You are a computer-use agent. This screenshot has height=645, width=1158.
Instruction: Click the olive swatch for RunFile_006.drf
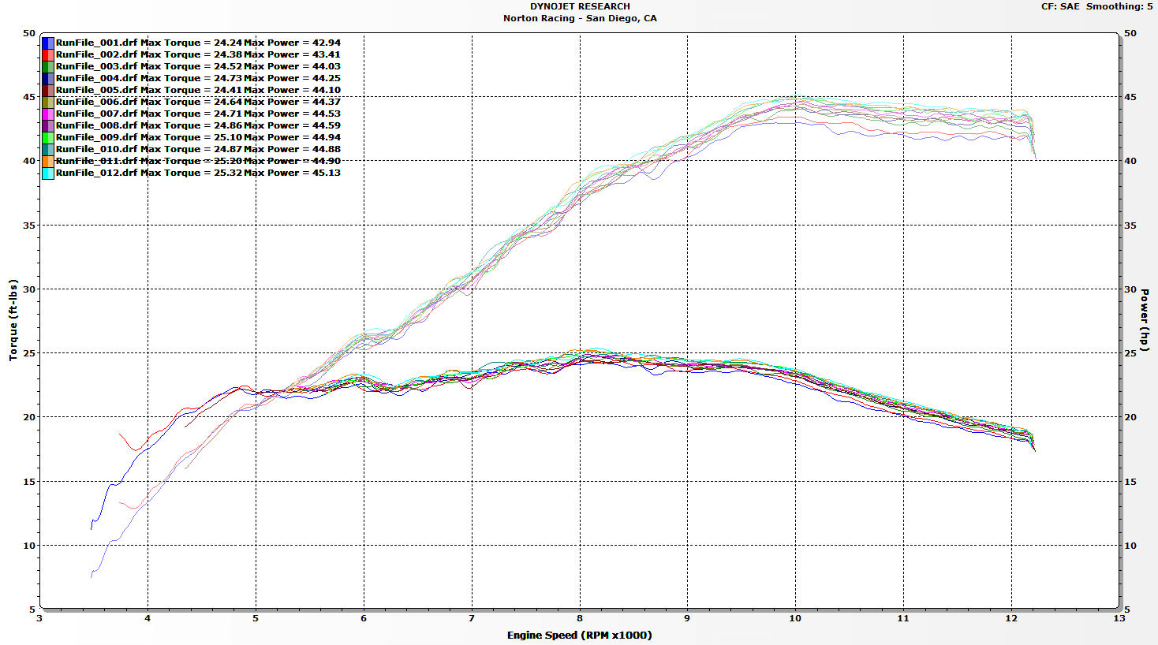(48, 103)
